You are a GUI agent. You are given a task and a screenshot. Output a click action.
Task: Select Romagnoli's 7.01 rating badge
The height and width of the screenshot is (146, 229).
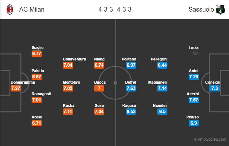click(37, 100)
